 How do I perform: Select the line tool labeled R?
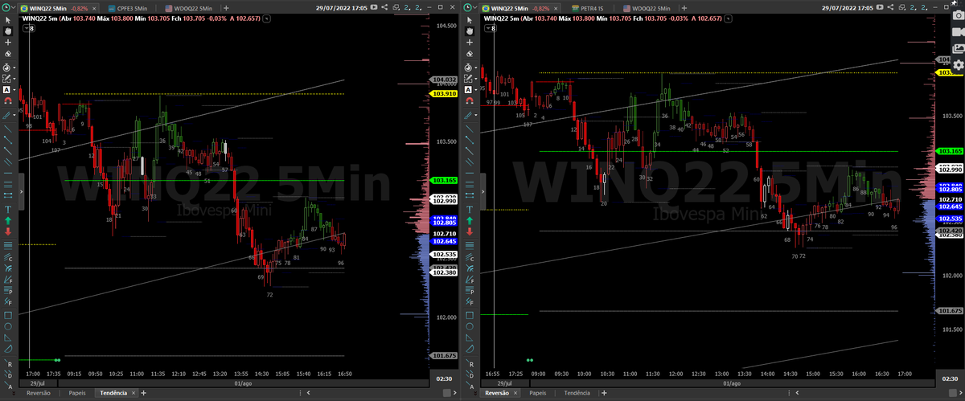8,363
